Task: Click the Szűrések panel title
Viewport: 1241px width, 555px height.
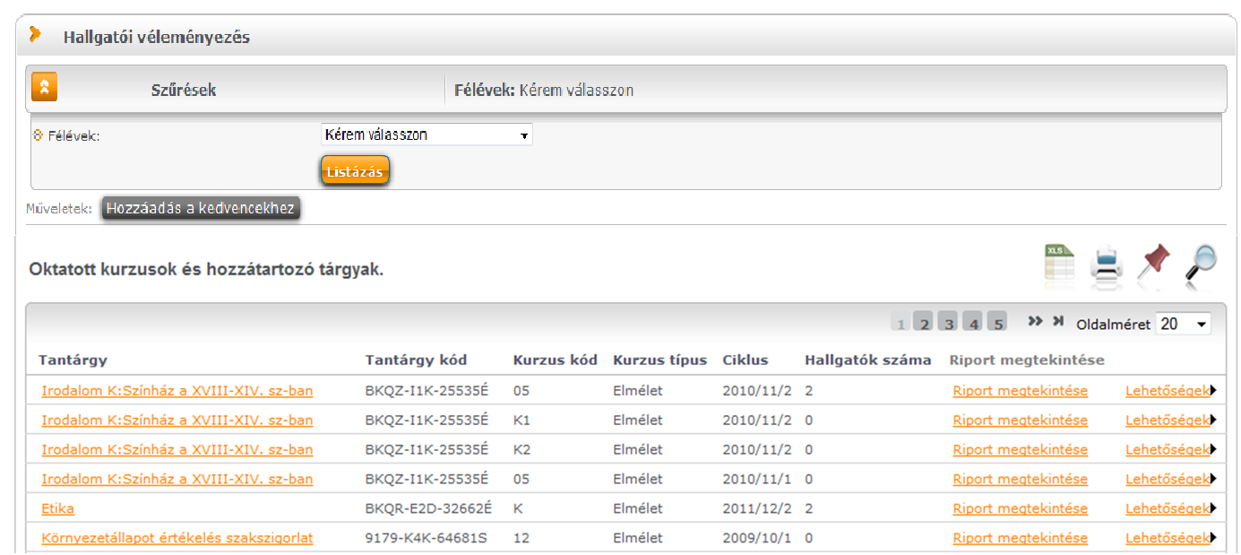Action: click(184, 91)
